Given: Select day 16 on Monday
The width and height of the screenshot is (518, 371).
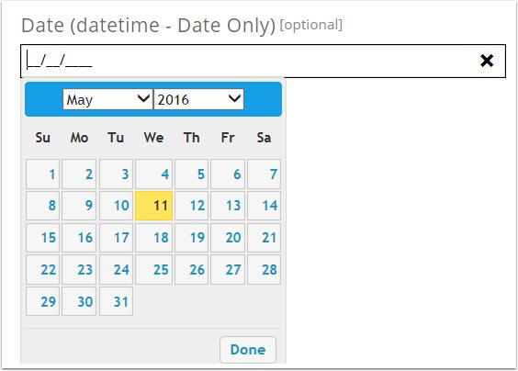Looking at the screenshot, I should 79,238.
